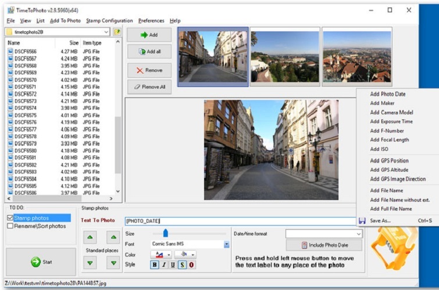Toggle Underline text style

click(173, 265)
